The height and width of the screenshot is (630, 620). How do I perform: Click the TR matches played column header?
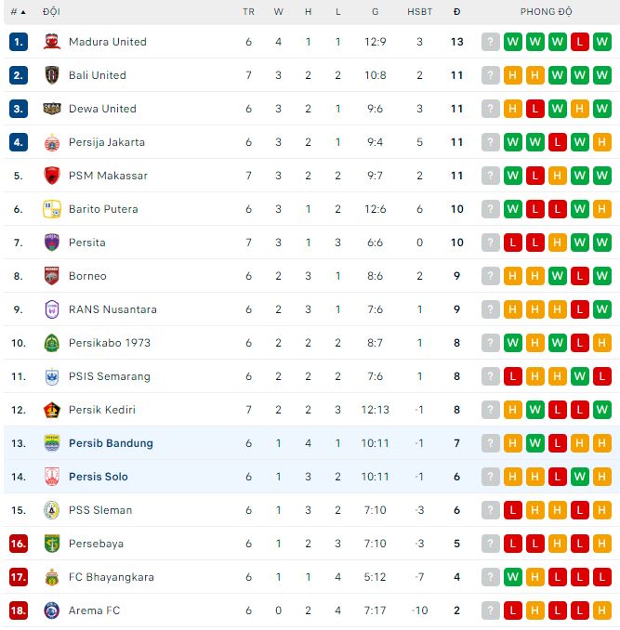(x=248, y=12)
